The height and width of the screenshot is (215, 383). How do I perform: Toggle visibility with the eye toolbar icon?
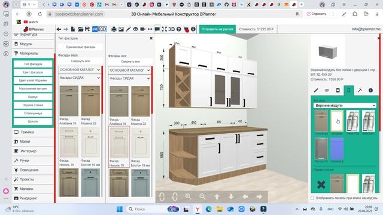pos(135,29)
